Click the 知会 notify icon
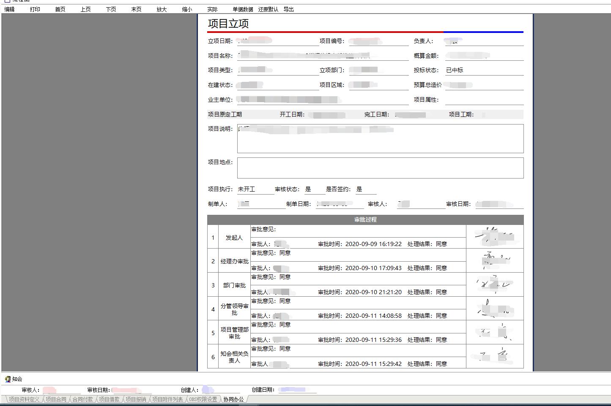This screenshot has width=611, height=406. click(8, 379)
